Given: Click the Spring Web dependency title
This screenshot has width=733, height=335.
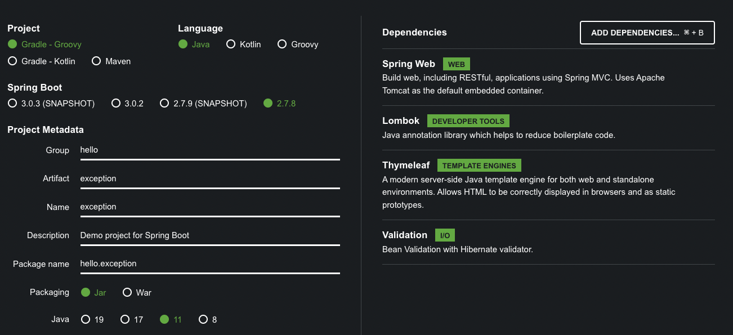Looking at the screenshot, I should click(409, 64).
